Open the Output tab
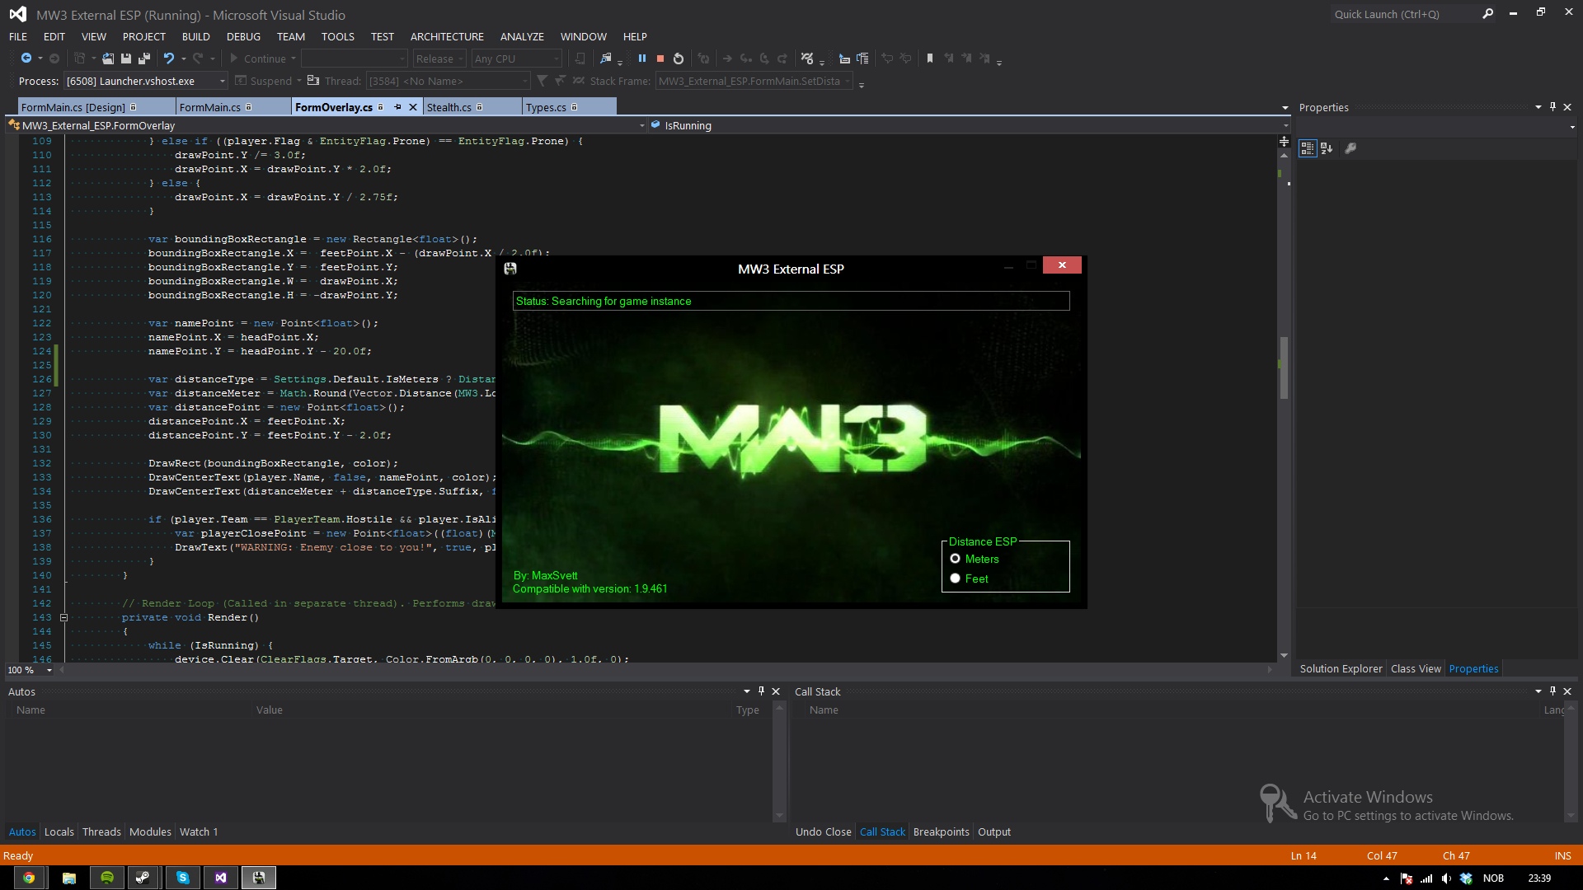1583x890 pixels. pyautogui.click(x=993, y=831)
